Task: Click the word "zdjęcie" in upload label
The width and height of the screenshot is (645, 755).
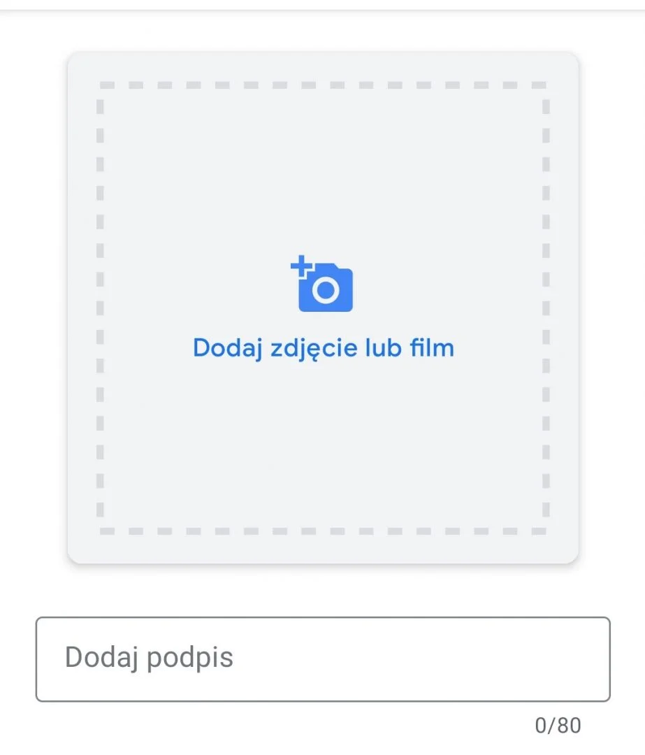Action: point(312,347)
